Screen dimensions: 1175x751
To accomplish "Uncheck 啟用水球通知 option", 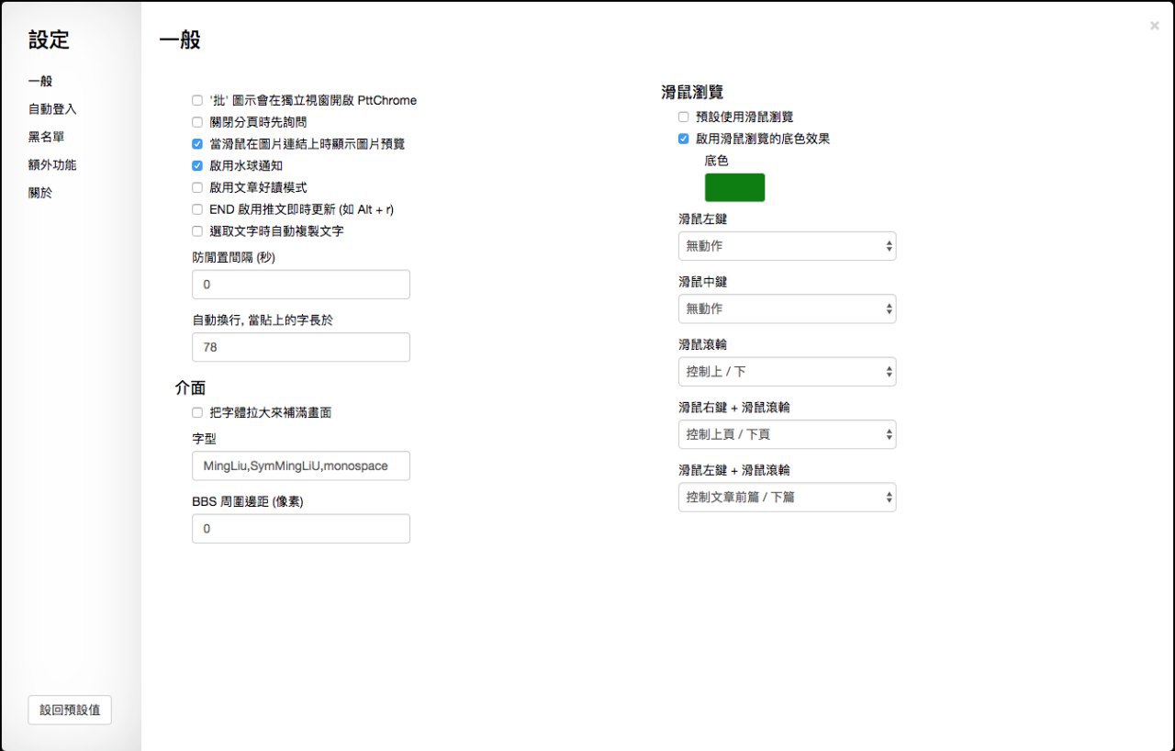I will coord(197,166).
